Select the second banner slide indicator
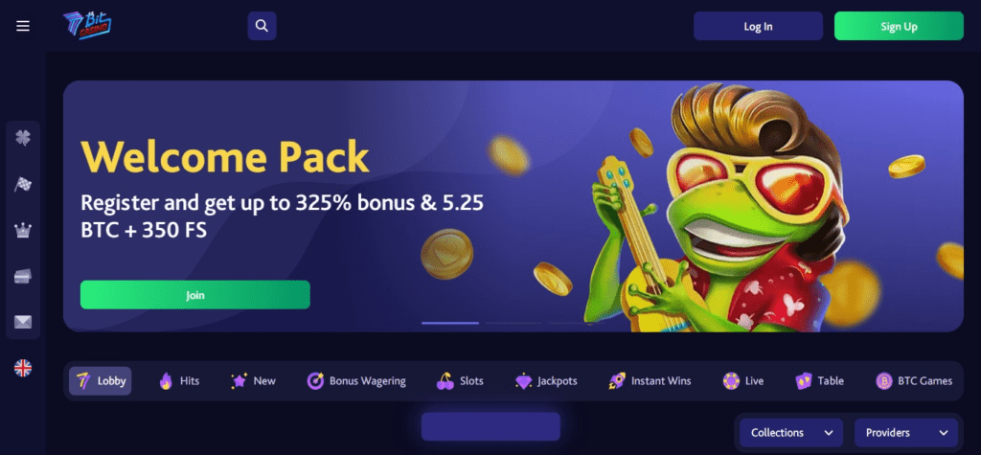 513,323
